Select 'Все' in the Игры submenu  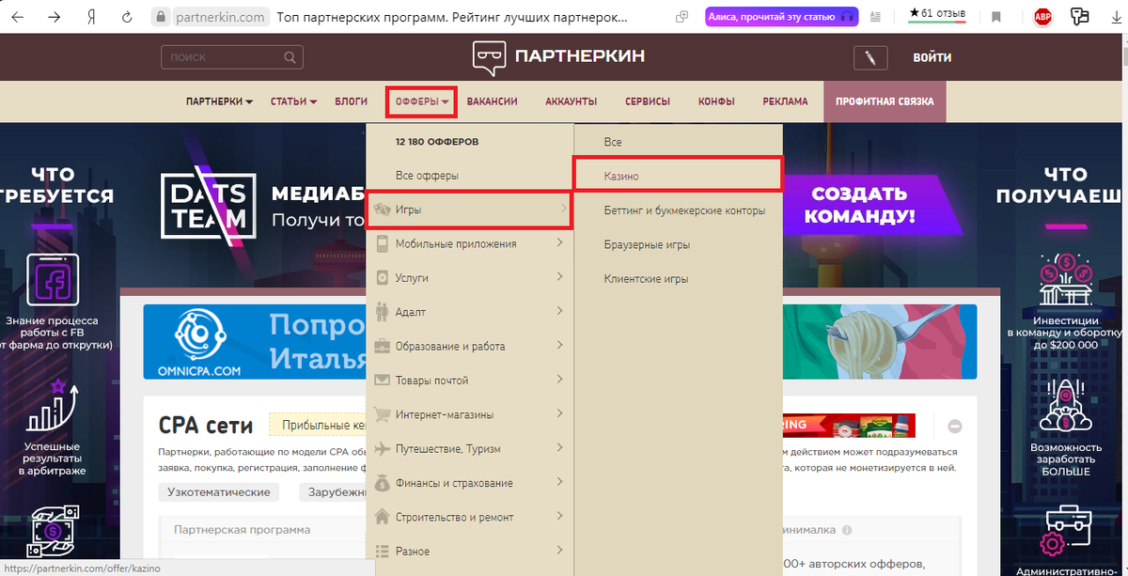(x=613, y=142)
